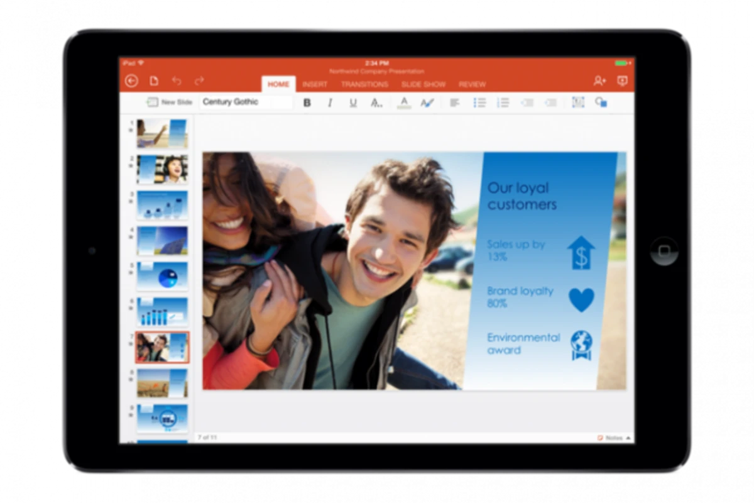Insert a text box
Image resolution: width=754 pixels, height=503 pixels.
coord(578,102)
